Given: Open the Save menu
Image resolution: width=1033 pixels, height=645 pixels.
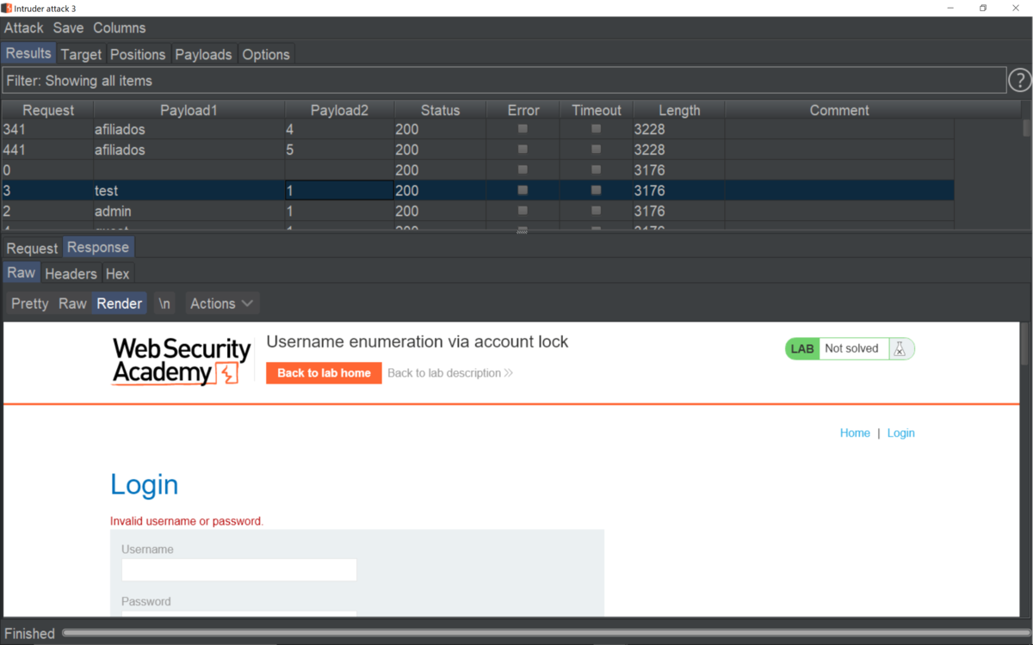Looking at the screenshot, I should [68, 28].
